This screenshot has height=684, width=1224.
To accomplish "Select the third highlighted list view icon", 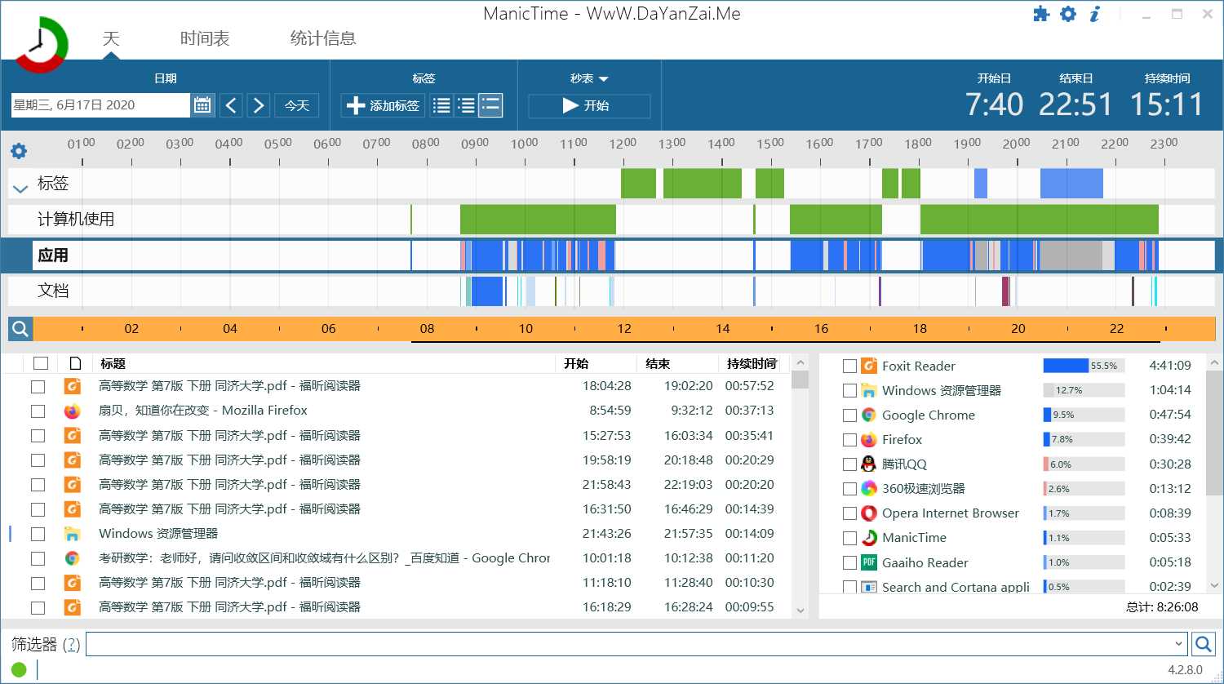I will coord(490,105).
